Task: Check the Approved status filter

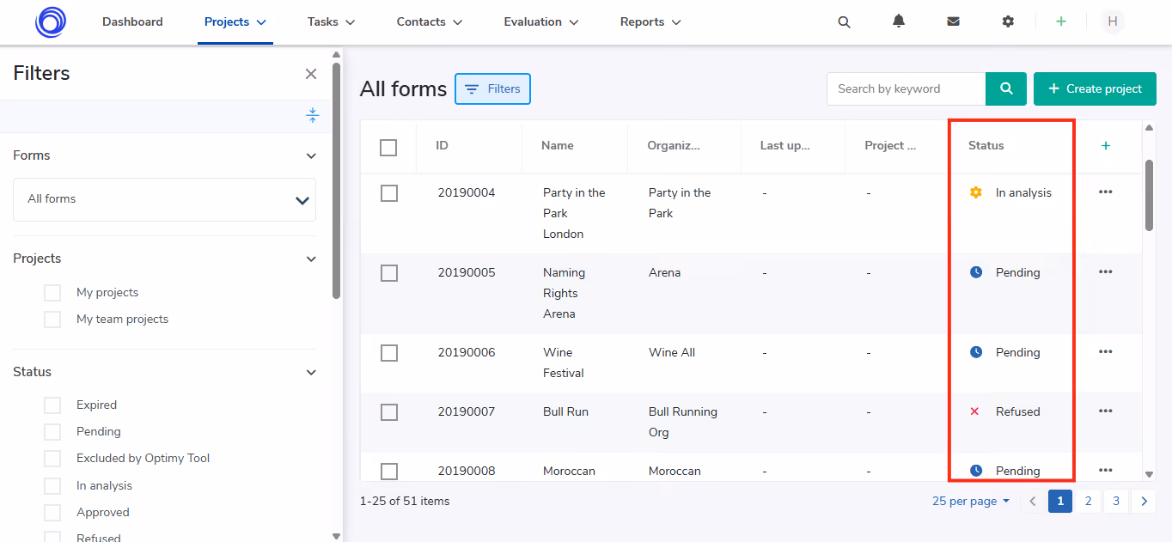Action: tap(52, 513)
